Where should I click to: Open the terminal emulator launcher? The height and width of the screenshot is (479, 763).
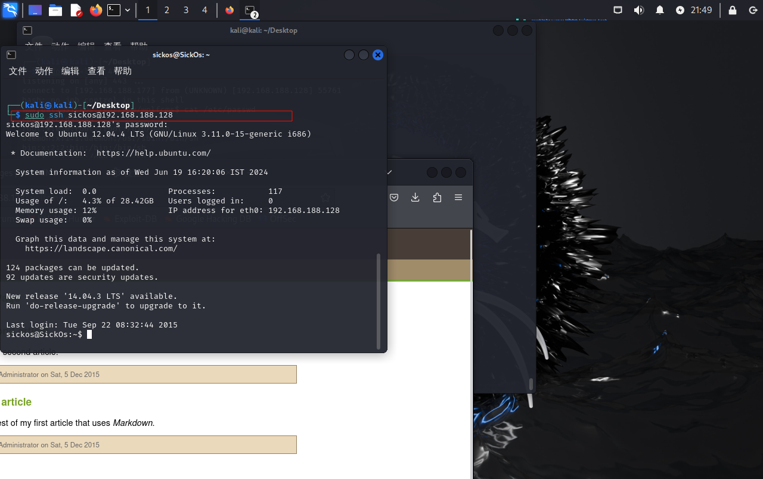(x=114, y=10)
